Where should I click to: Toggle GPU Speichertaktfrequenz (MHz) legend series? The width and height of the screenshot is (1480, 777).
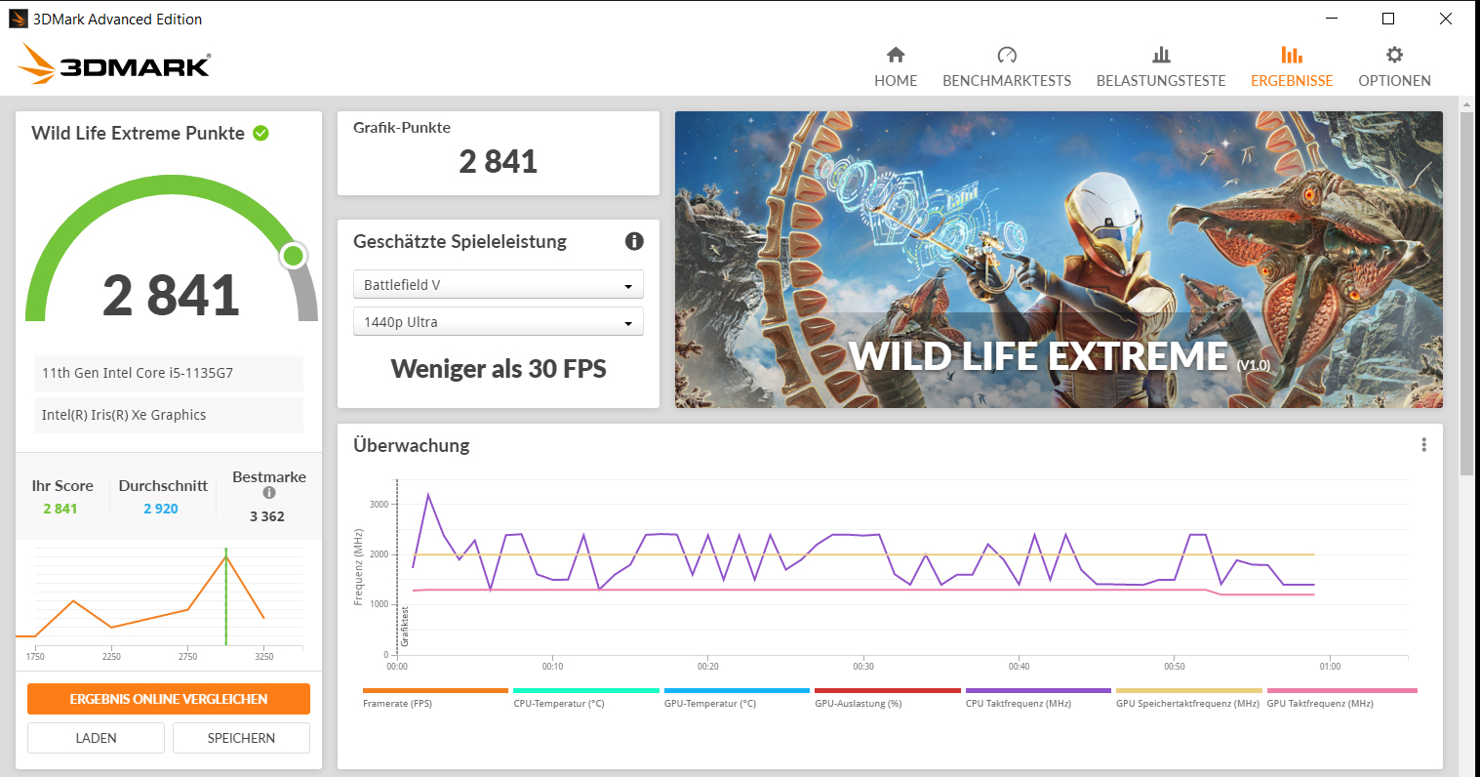point(1188,699)
